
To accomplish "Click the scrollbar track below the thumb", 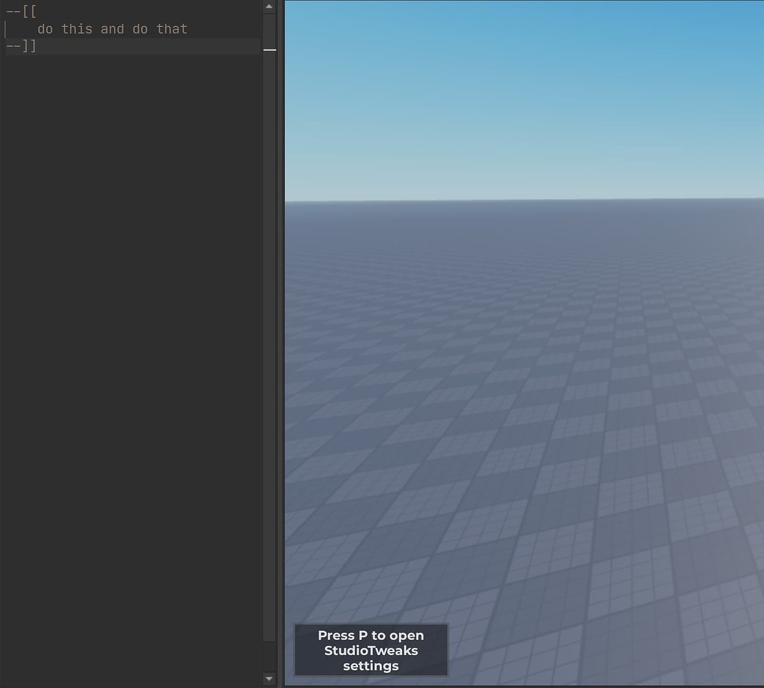I will click(269, 344).
